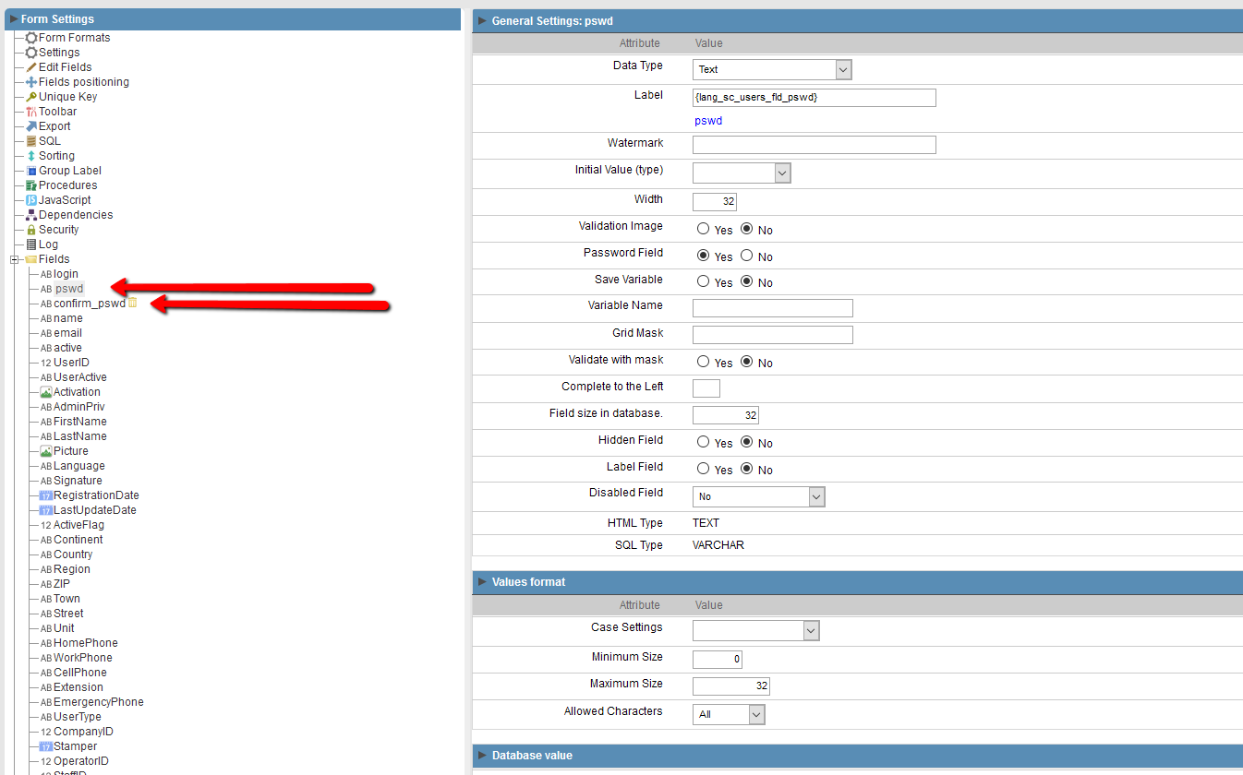Image resolution: width=1243 pixels, height=775 pixels.
Task: Click the Grid Mask input field
Action: (773, 335)
